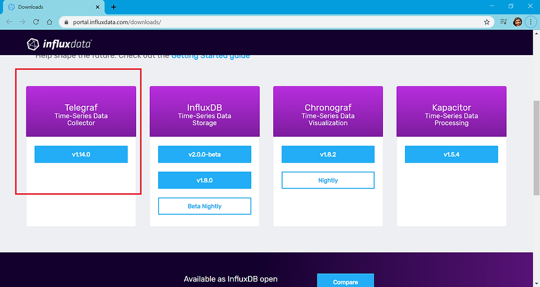This screenshot has height=287, width=540.
Task: Click the InfluxData logo
Action: pyautogui.click(x=60, y=44)
